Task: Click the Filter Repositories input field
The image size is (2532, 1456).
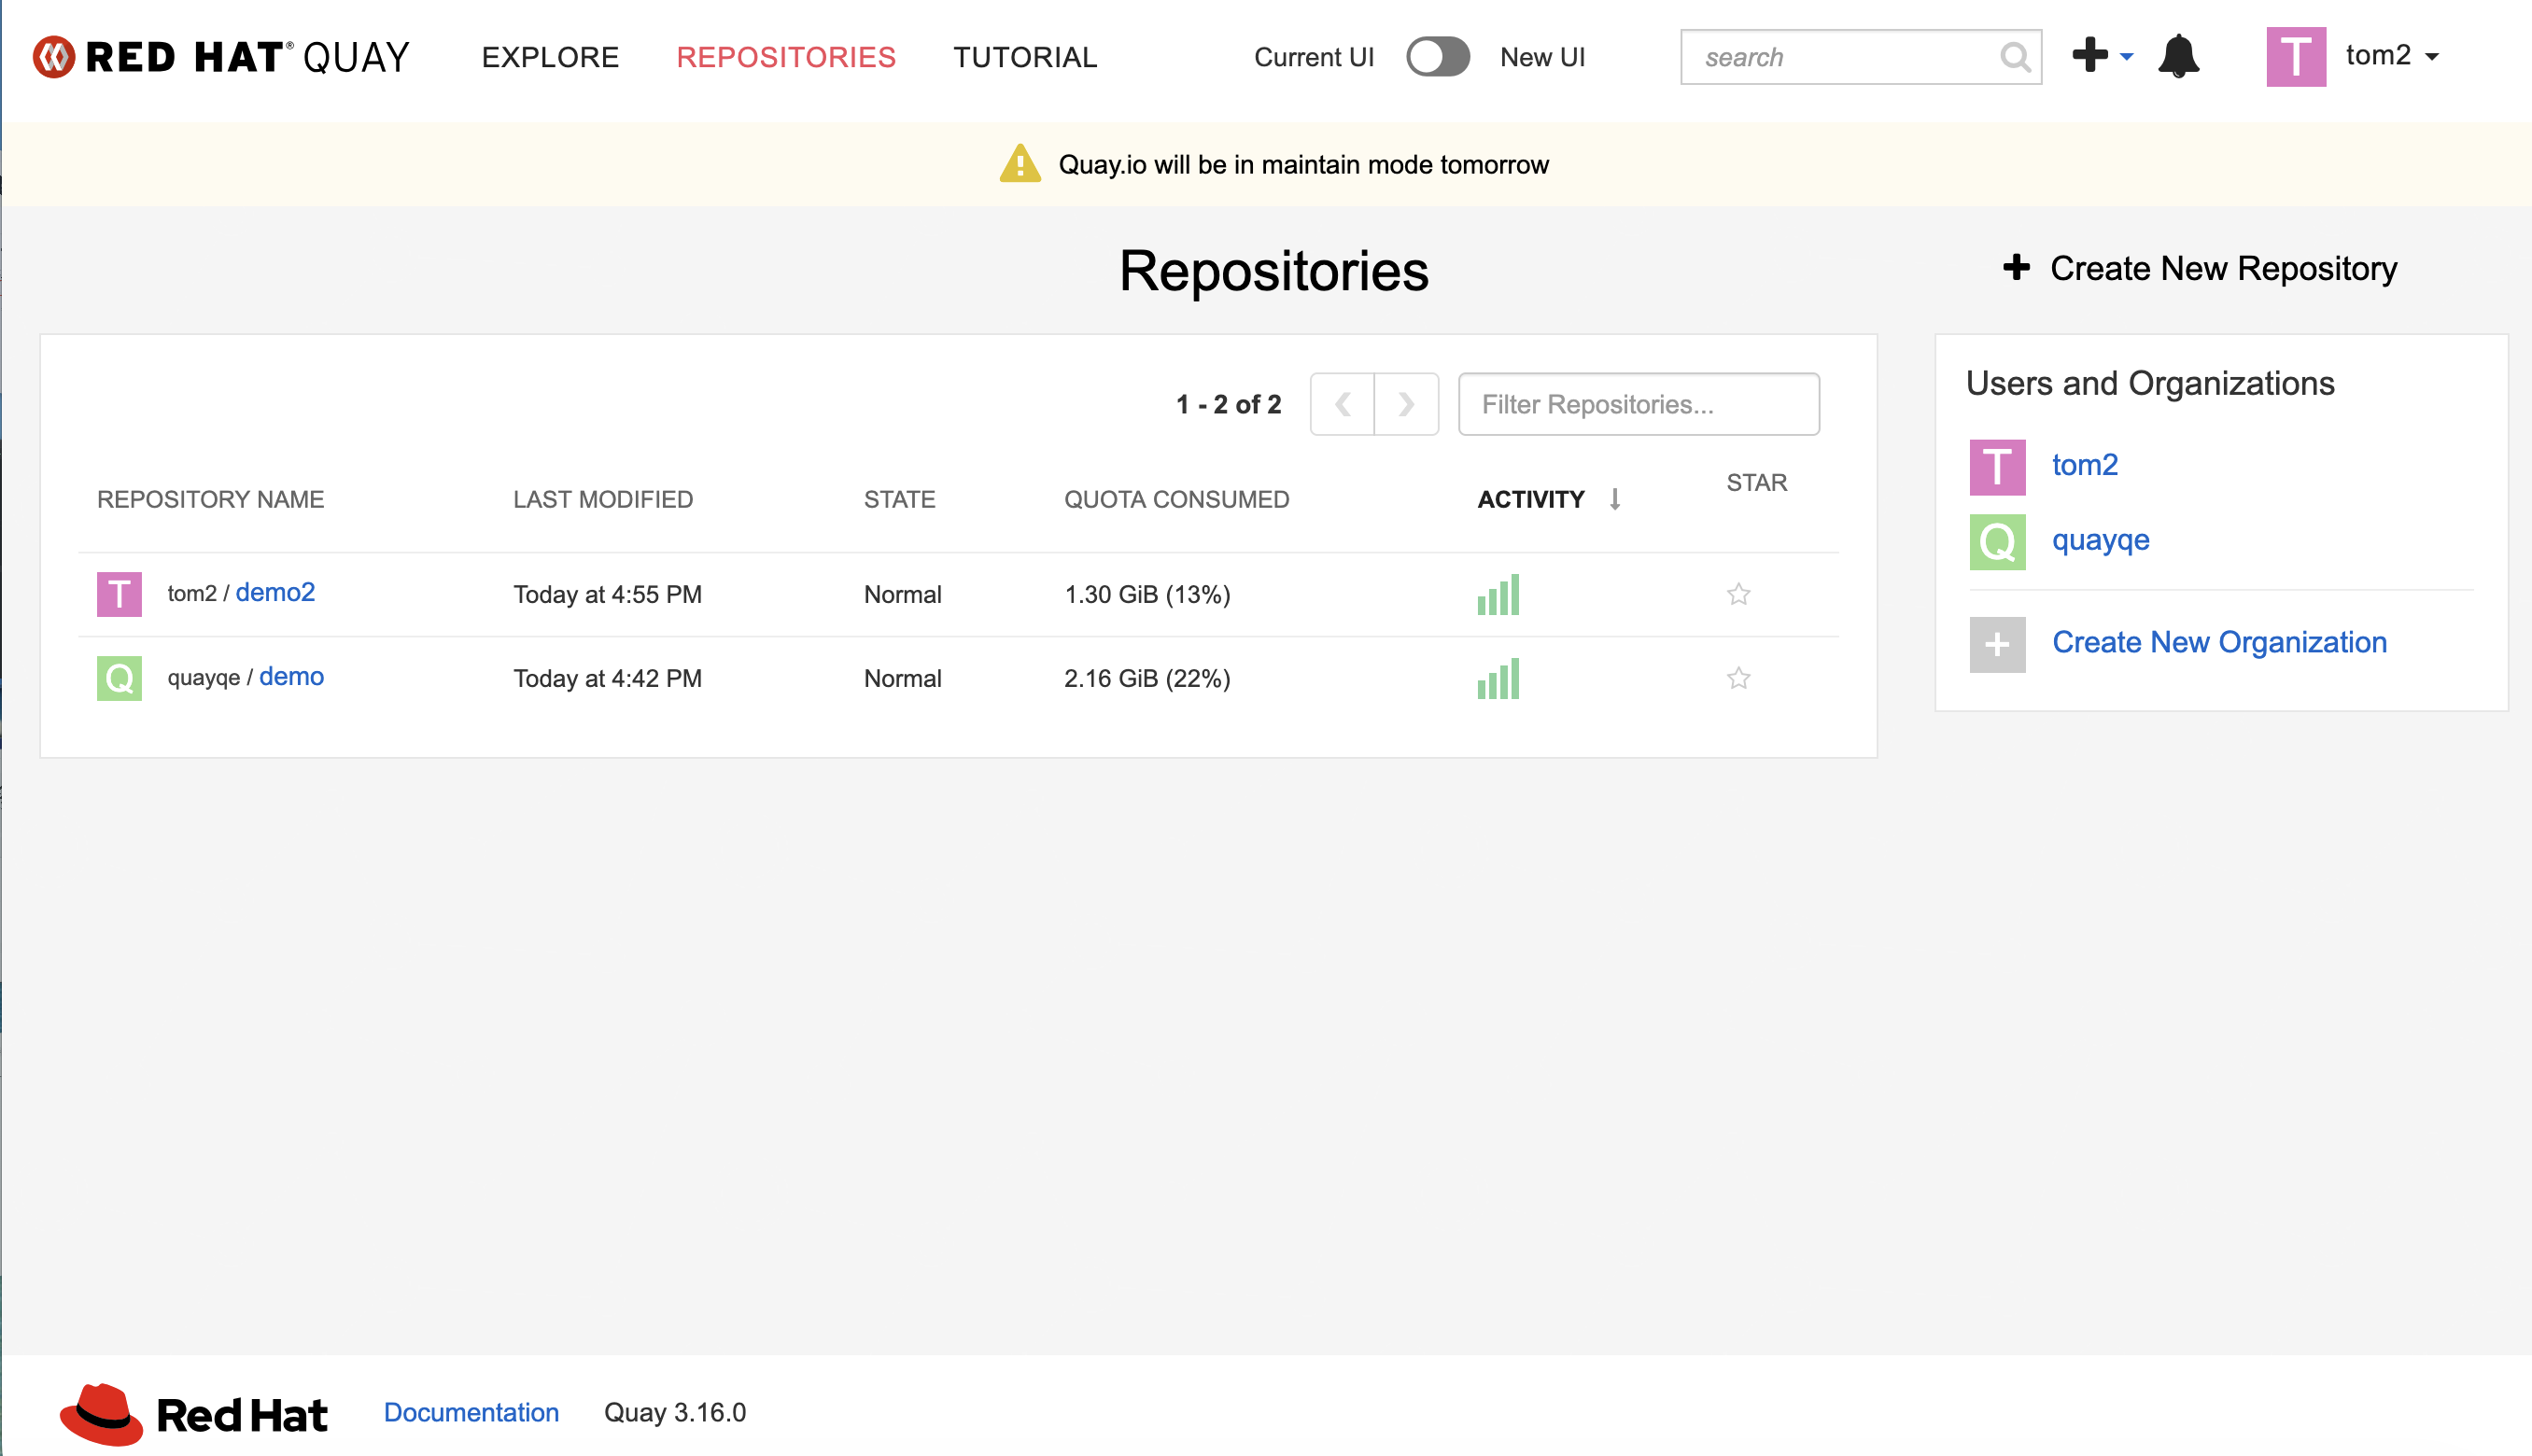Action: [x=1637, y=404]
